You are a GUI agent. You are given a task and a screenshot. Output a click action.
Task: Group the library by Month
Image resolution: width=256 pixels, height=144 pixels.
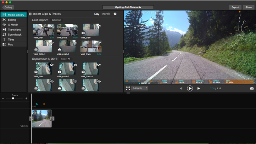pos(106,14)
